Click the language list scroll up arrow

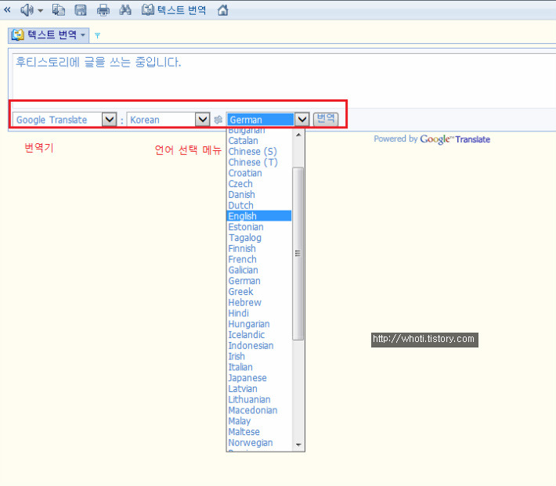tap(298, 135)
